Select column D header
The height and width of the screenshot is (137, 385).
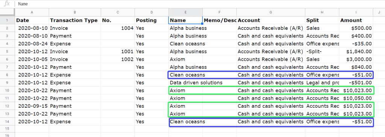(152, 12)
